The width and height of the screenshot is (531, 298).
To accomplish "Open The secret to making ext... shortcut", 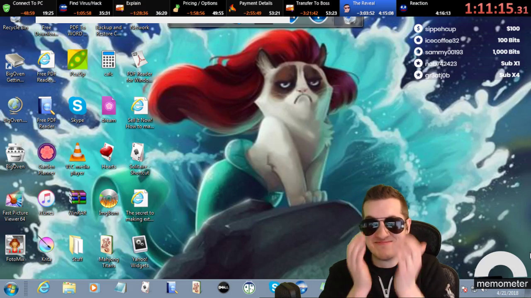I will pos(140,205).
